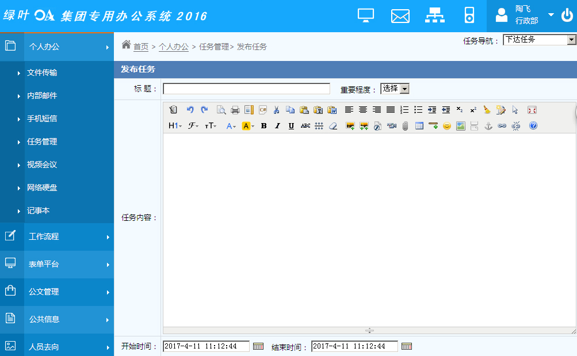577x356 pixels.
Task: Increase indent in editor
Action: (432, 110)
